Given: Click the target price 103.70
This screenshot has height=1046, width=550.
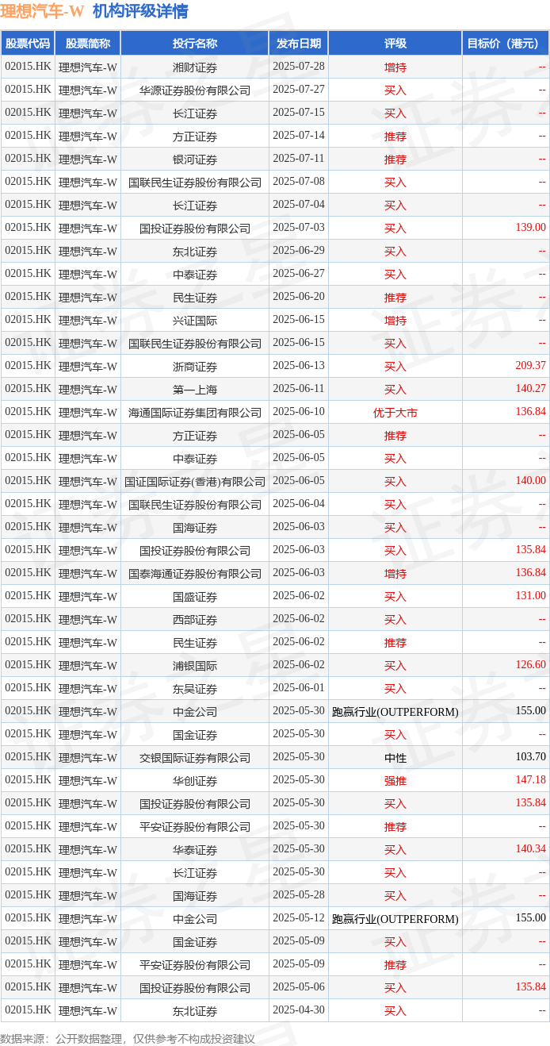Looking at the screenshot, I should point(530,757).
